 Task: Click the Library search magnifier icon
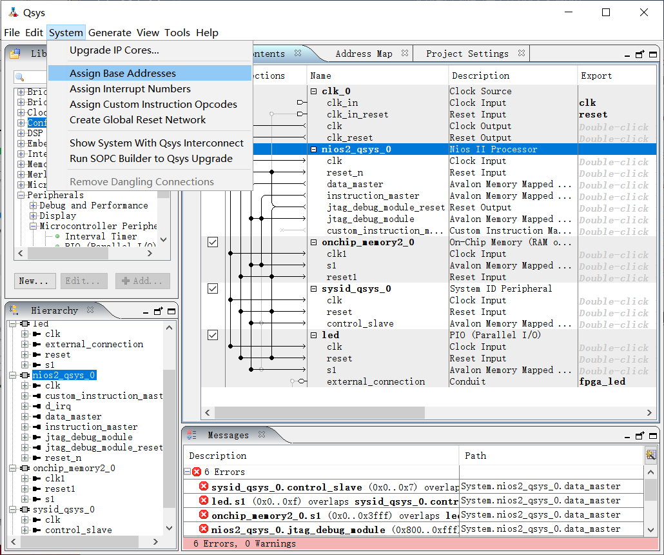[x=21, y=77]
